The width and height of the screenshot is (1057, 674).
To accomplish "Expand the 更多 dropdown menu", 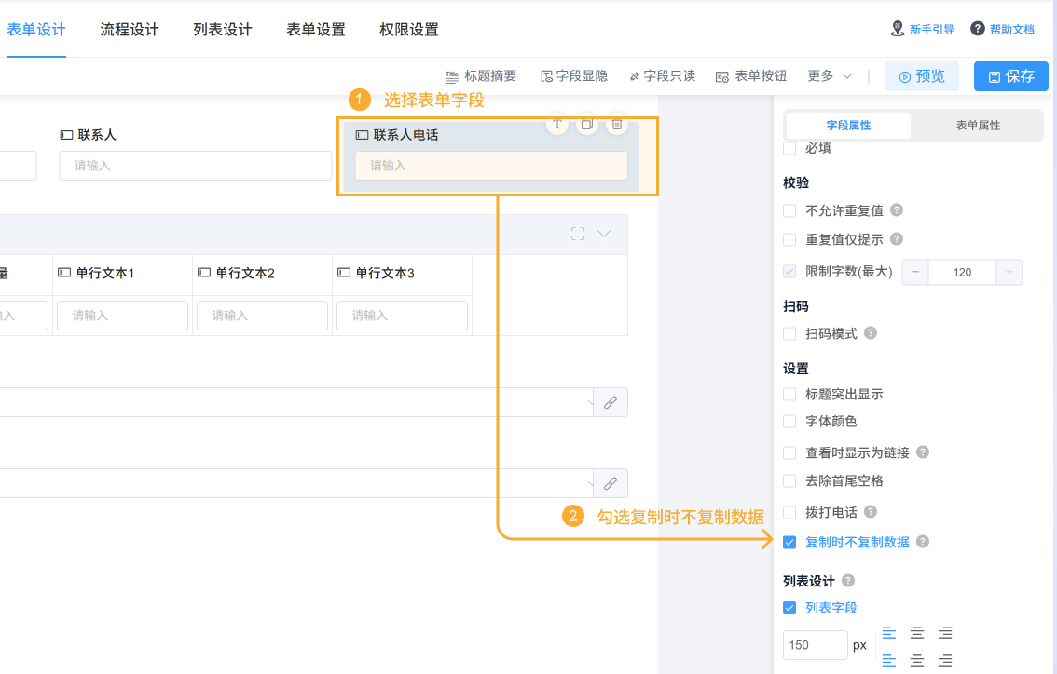I will [830, 76].
